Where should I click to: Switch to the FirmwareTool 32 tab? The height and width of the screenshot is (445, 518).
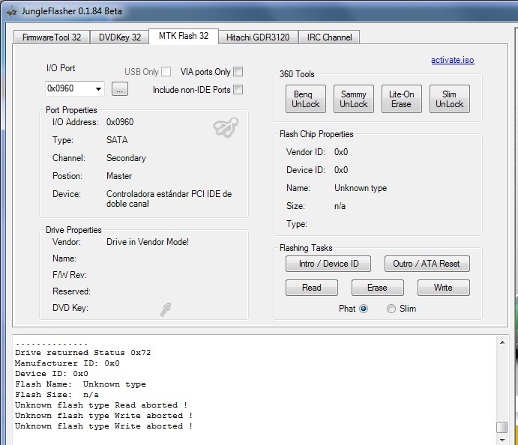(51, 37)
